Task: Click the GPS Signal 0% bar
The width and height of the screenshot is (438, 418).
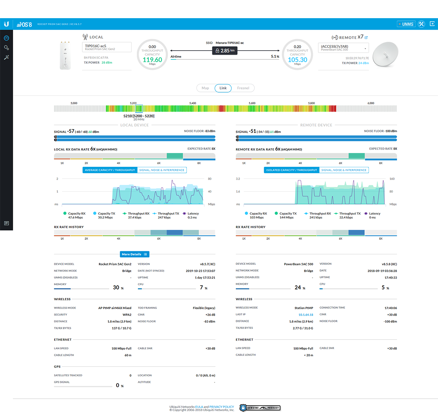Action: click(83, 386)
